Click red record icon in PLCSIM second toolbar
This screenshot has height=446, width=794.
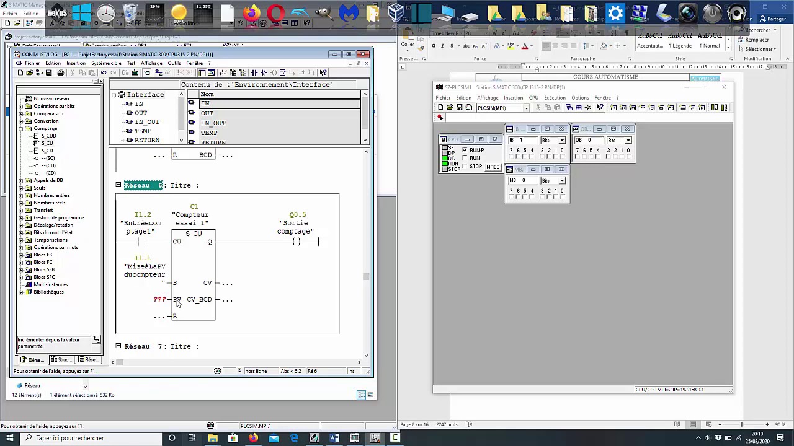pyautogui.click(x=440, y=117)
